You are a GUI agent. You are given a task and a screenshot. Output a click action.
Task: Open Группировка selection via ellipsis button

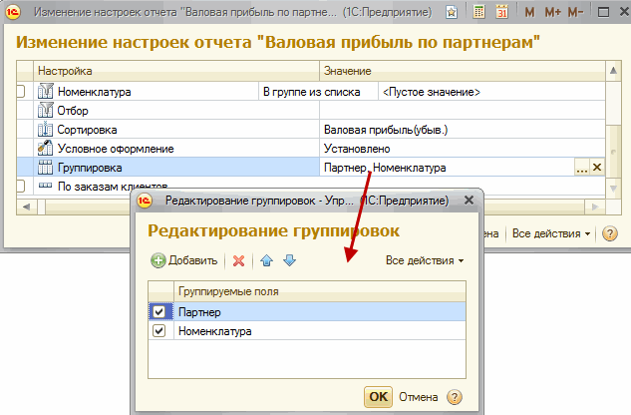(582, 168)
